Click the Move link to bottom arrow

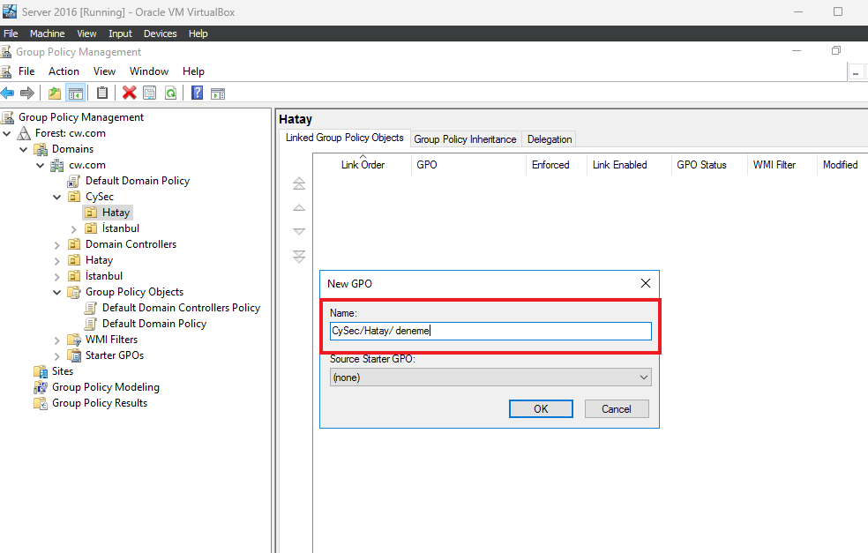click(299, 257)
